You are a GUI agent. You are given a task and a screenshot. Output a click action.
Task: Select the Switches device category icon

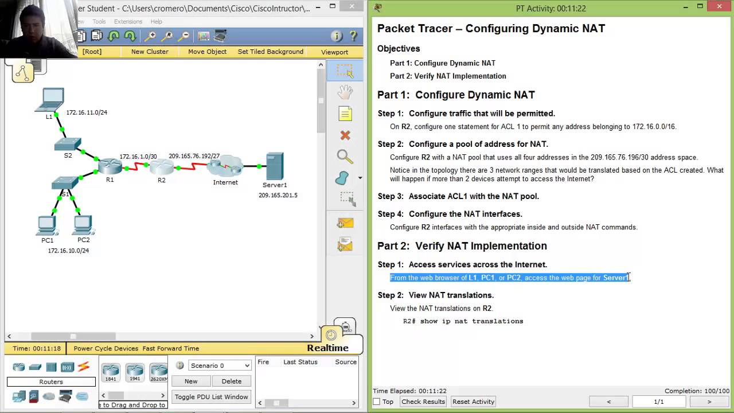[x=35, y=367]
